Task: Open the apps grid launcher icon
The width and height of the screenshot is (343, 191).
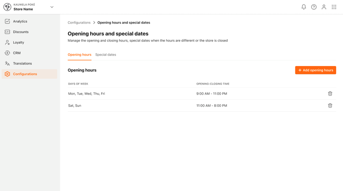Action: (x=334, y=7)
